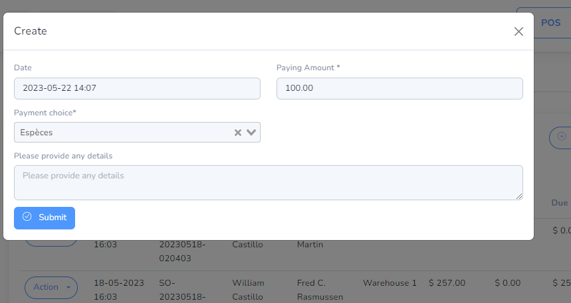Image resolution: width=571 pixels, height=303 pixels.
Task: Close the Create dialog with X icon
Action: [x=518, y=32]
